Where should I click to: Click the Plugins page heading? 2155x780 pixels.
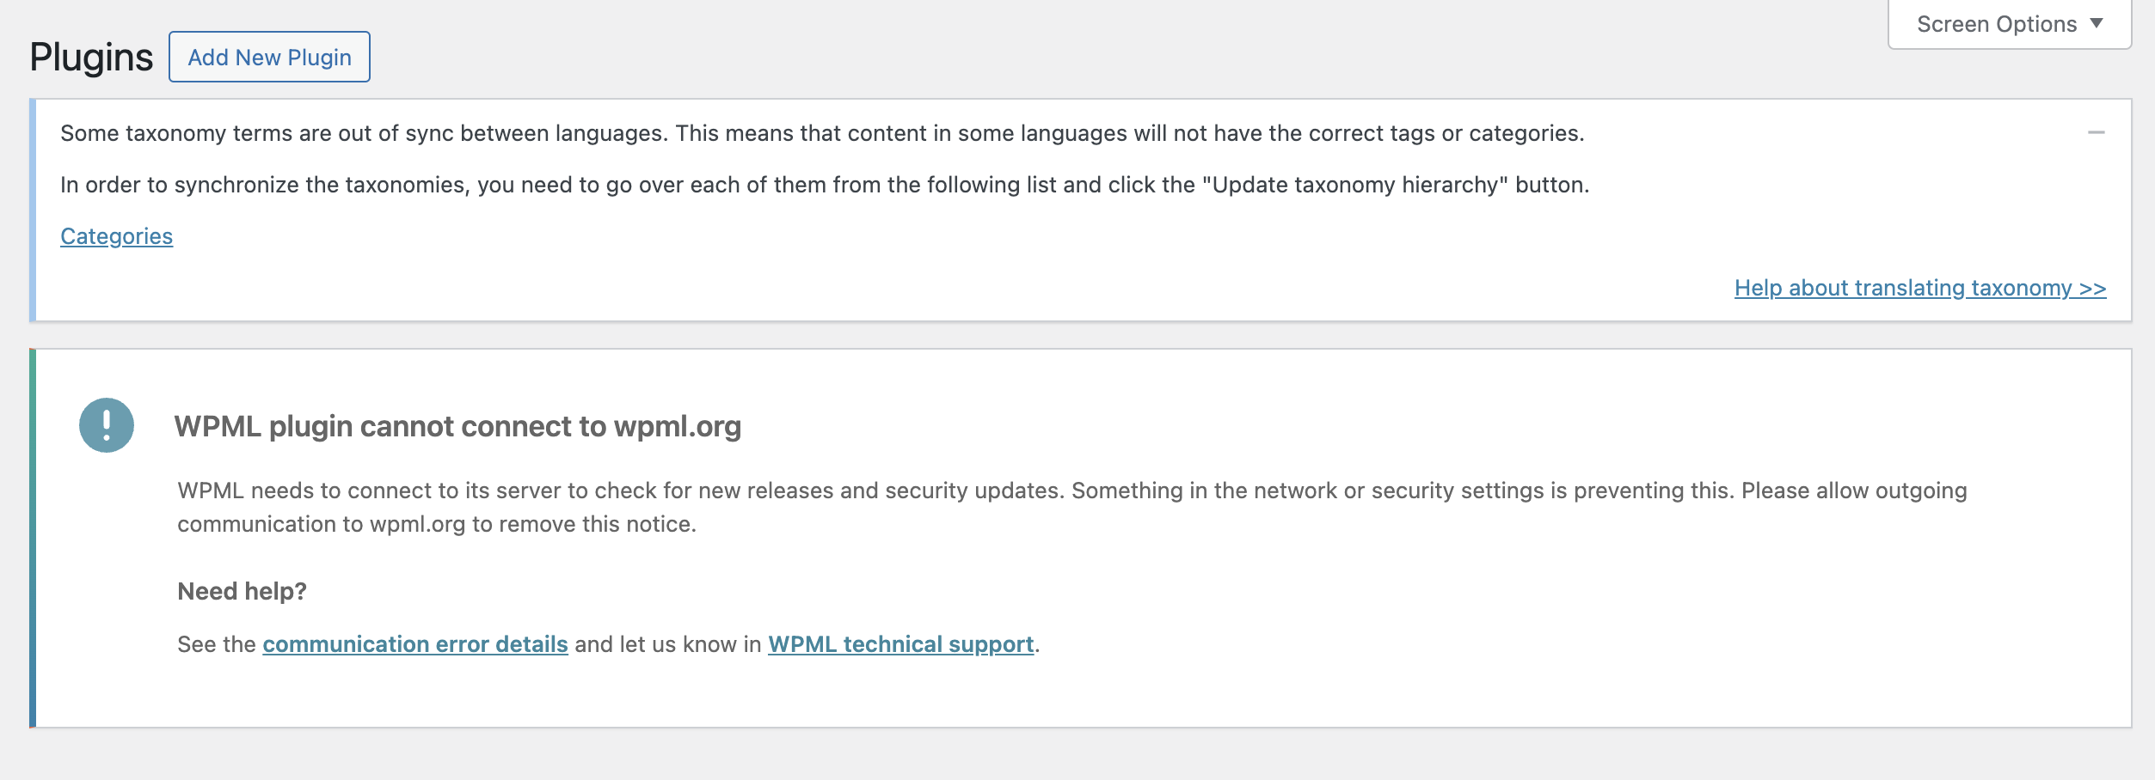(x=91, y=58)
